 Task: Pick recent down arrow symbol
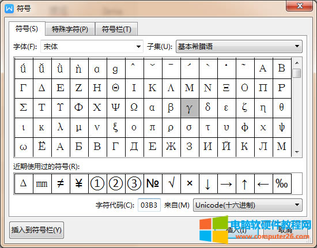tap(208, 183)
